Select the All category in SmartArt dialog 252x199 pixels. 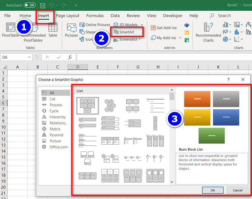[x=55, y=93]
